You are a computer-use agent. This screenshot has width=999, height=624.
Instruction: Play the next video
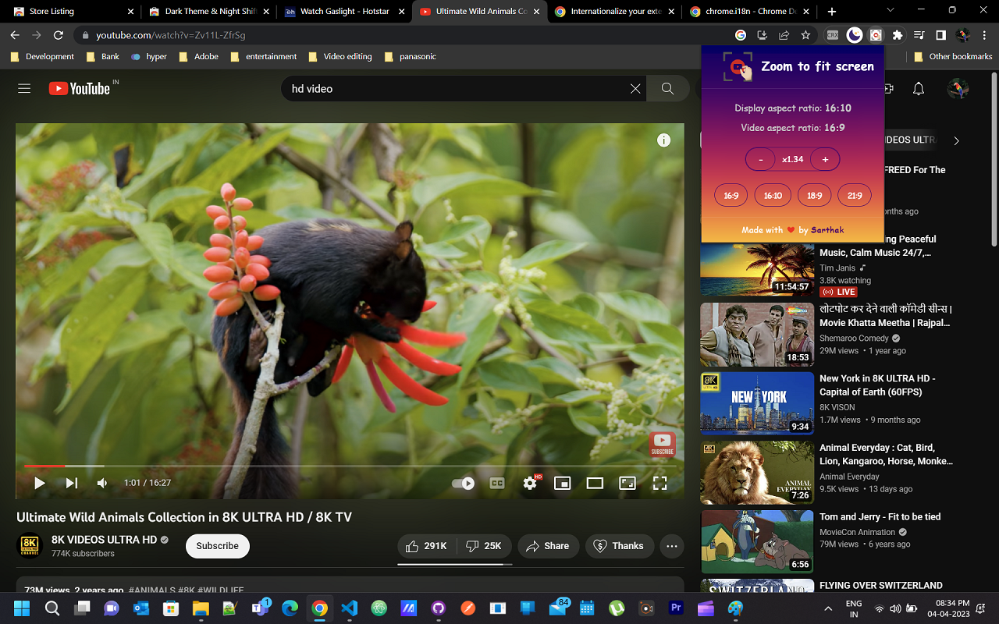(x=71, y=483)
